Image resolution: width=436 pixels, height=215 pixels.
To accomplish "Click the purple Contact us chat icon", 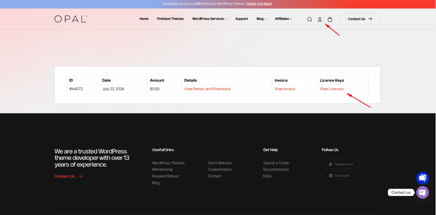I will coord(422,192).
